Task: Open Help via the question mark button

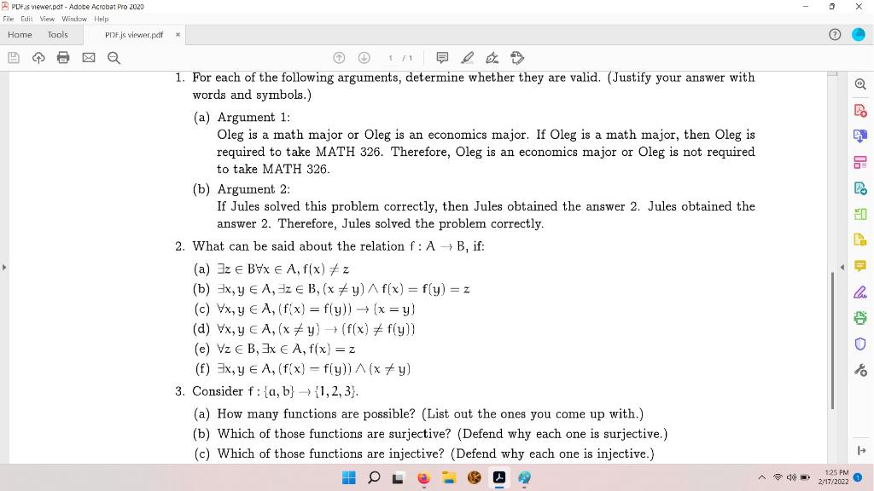Action: (834, 35)
